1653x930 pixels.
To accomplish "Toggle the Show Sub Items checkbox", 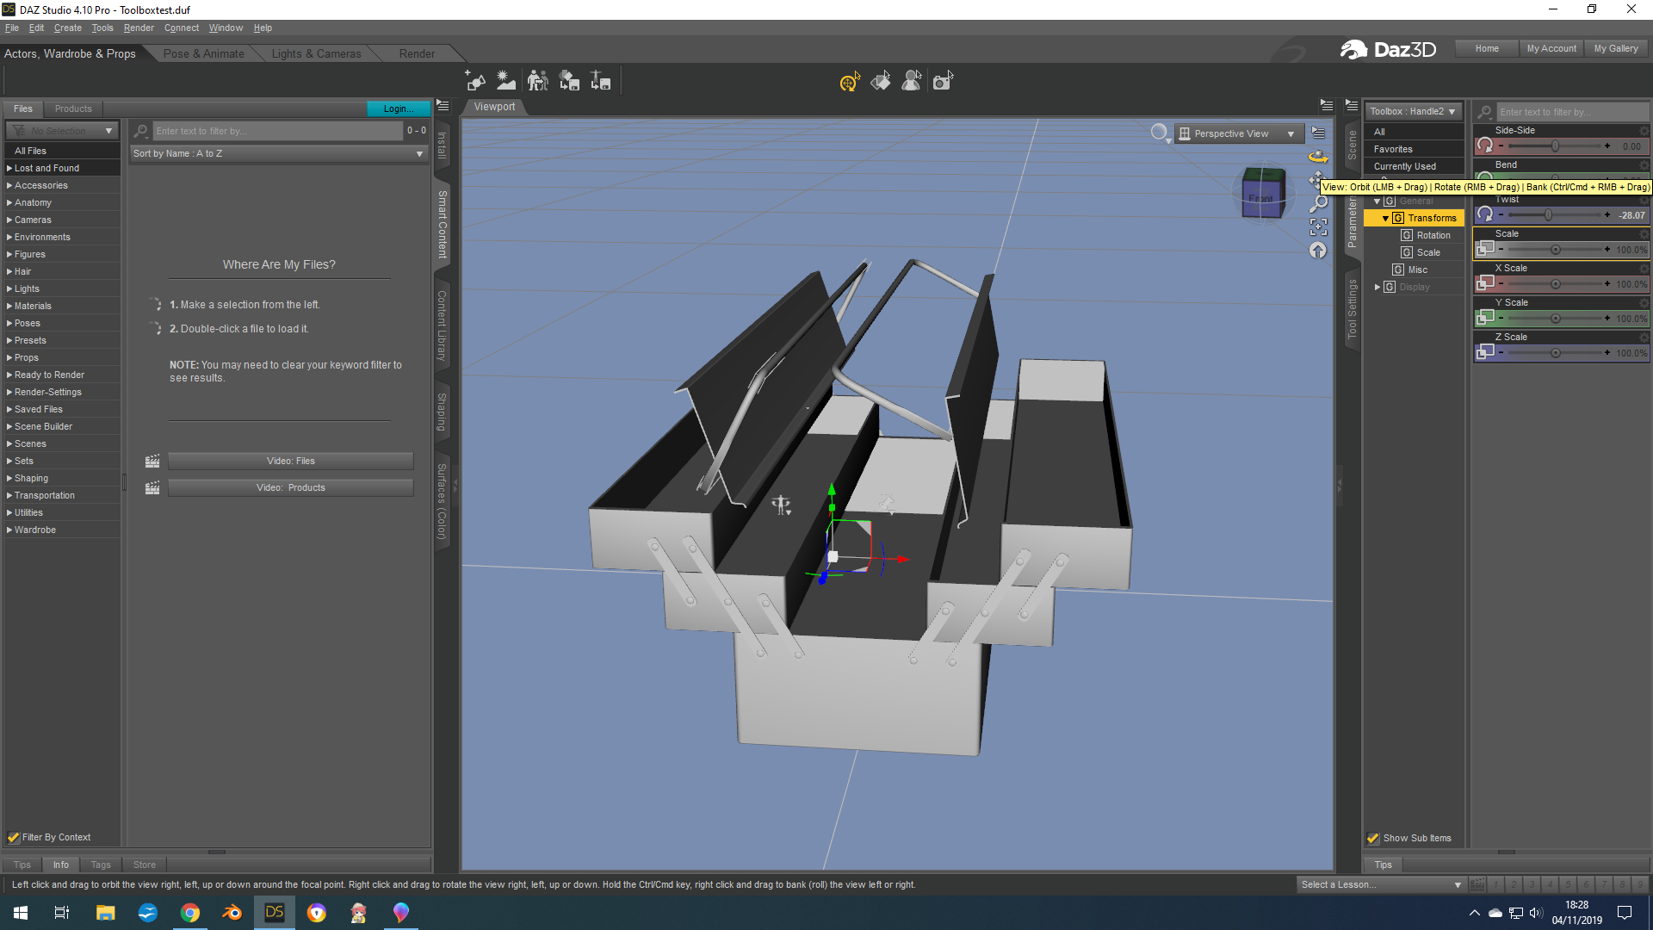I will 1374,838.
